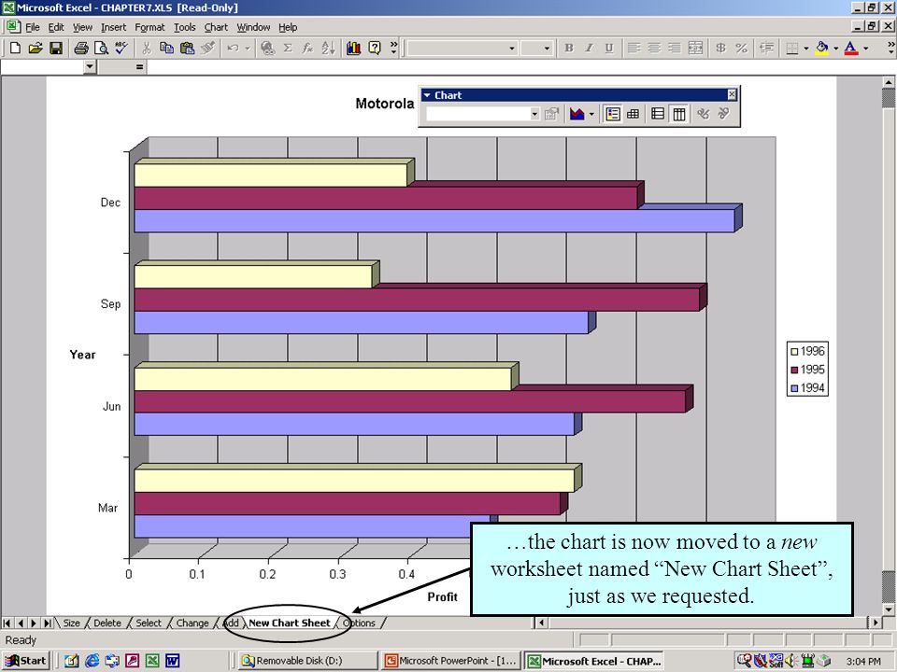Open the Chart menu
This screenshot has width=897, height=672.
pos(216,27)
